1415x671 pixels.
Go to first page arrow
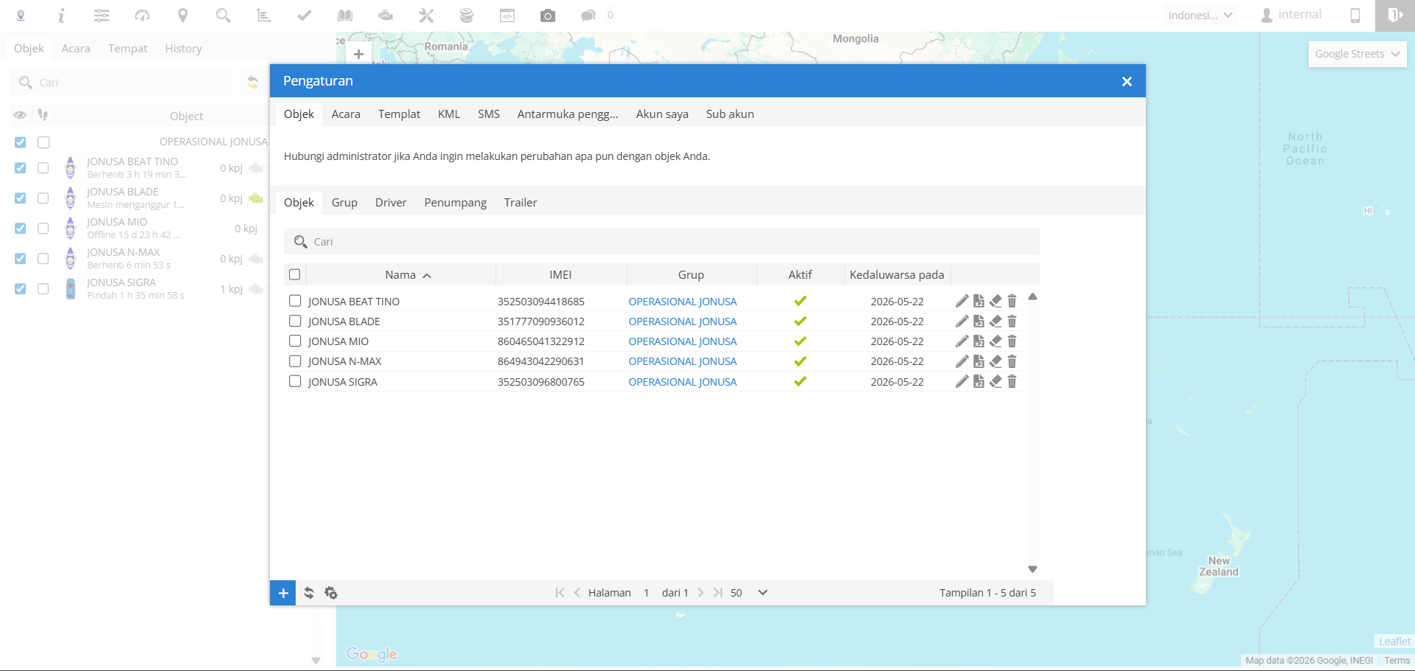click(560, 593)
